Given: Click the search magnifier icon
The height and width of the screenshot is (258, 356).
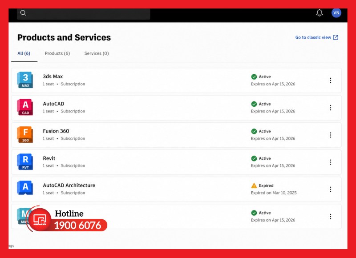Looking at the screenshot, I should coord(23,13).
